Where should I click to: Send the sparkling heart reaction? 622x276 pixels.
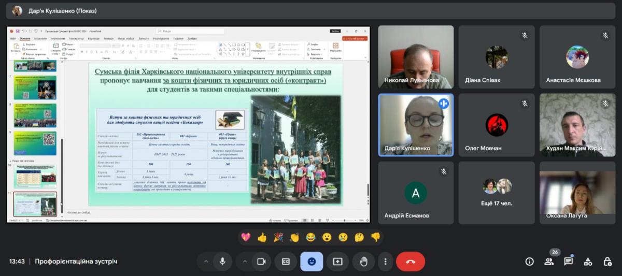coord(246,237)
